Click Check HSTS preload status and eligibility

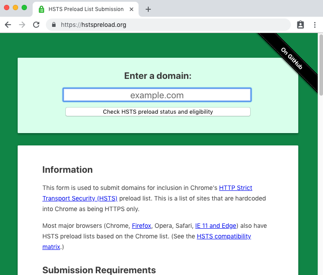tap(158, 111)
